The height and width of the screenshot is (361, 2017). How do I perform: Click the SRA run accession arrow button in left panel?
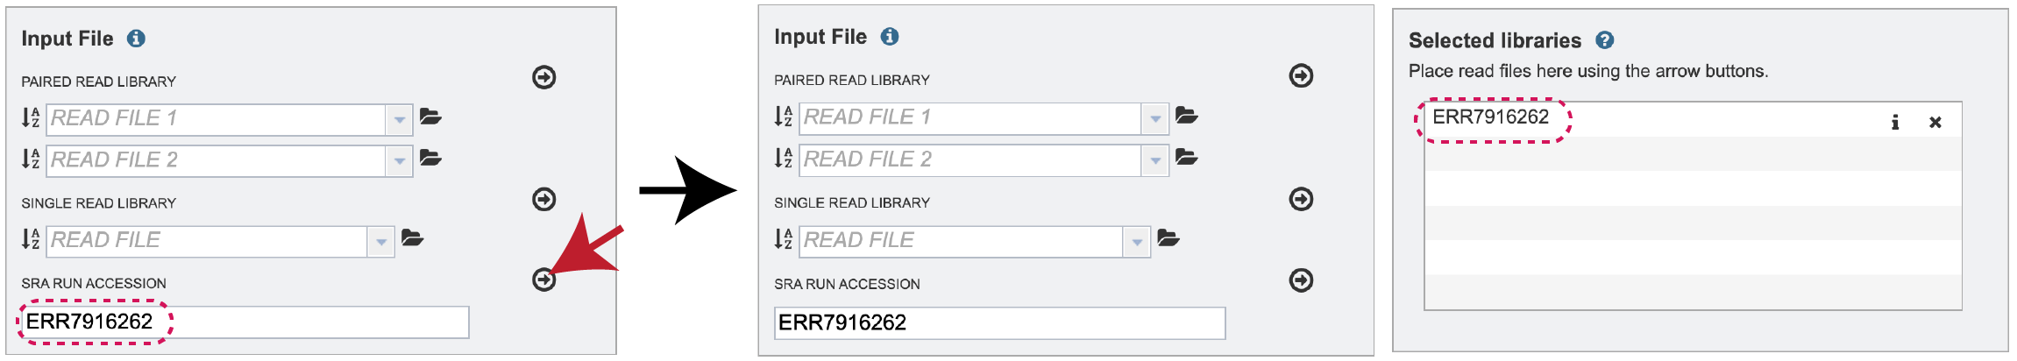point(544,280)
